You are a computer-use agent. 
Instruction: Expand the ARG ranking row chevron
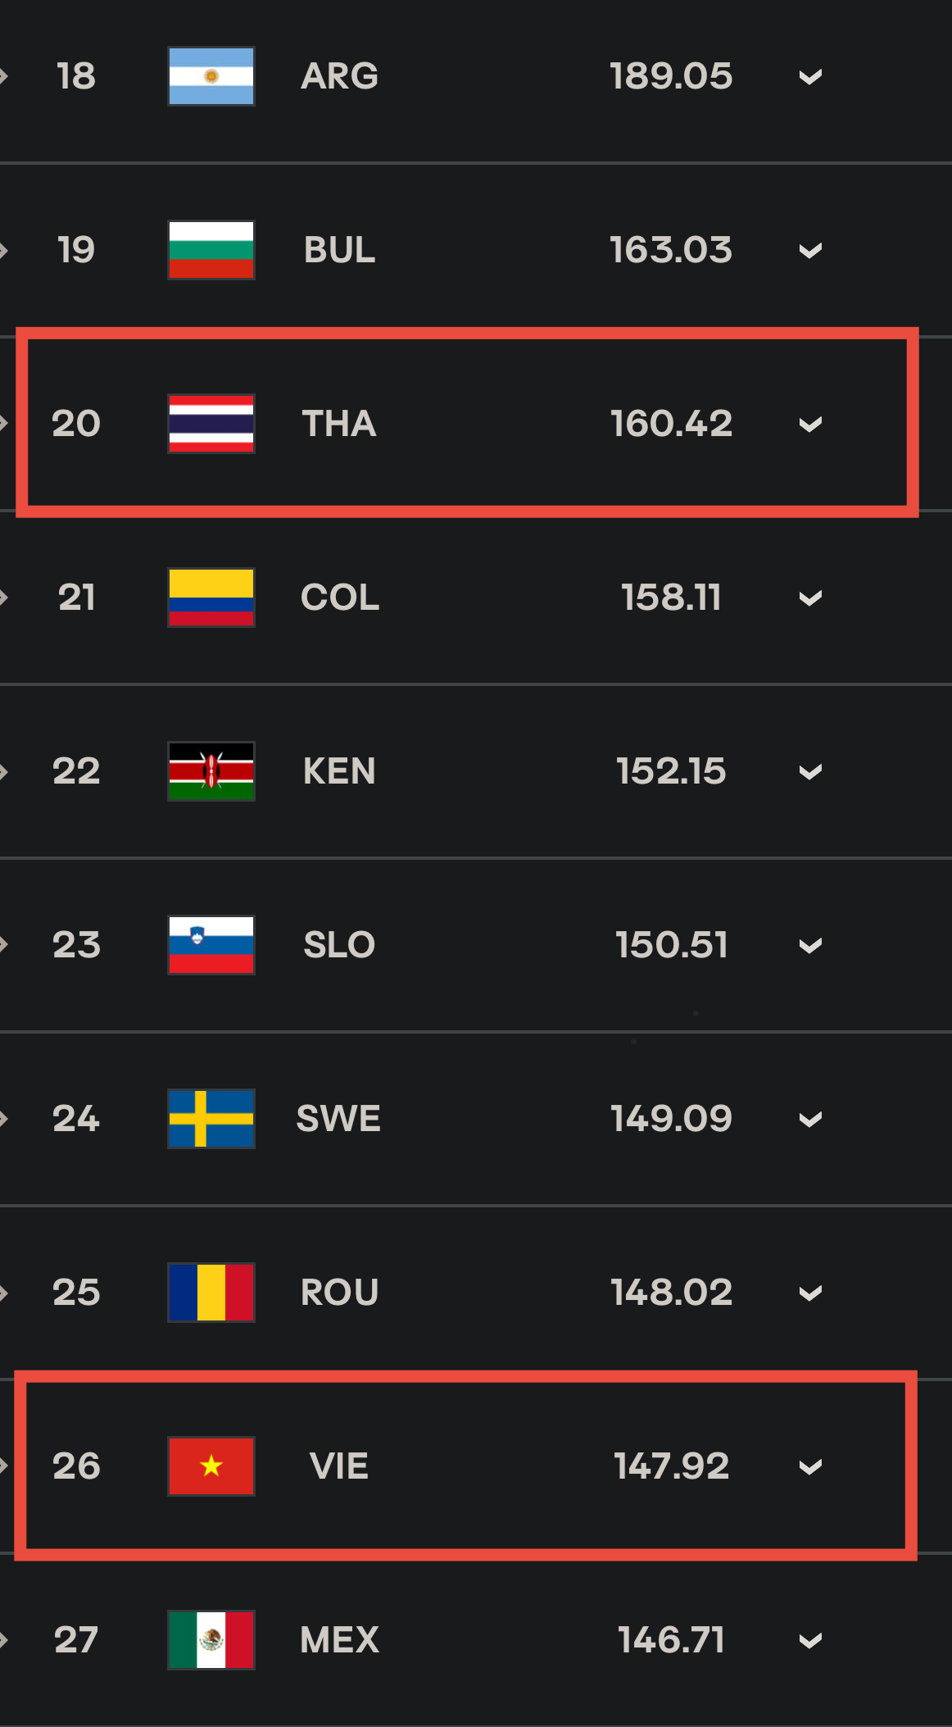(x=810, y=77)
